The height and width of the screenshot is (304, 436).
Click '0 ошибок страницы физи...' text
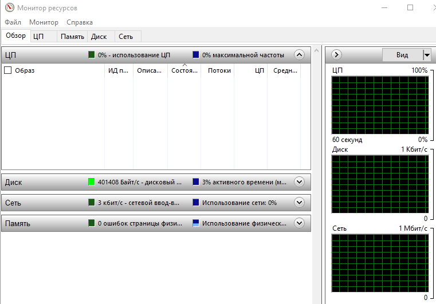click(140, 223)
